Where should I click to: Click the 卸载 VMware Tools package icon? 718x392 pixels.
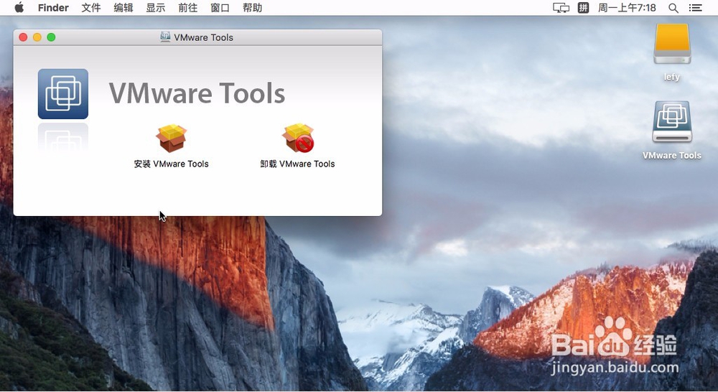click(x=298, y=138)
